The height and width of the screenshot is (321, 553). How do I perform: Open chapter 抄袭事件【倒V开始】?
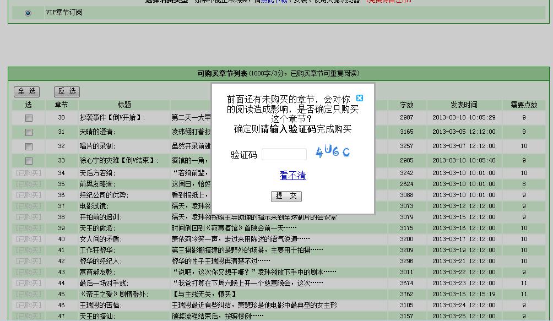pyautogui.click(x=112, y=118)
